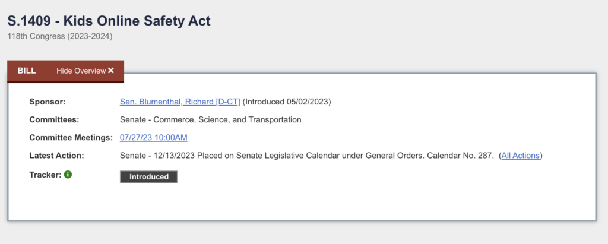
Task: Click the Commerce, Science, and Transportation committee text
Action: click(x=227, y=120)
